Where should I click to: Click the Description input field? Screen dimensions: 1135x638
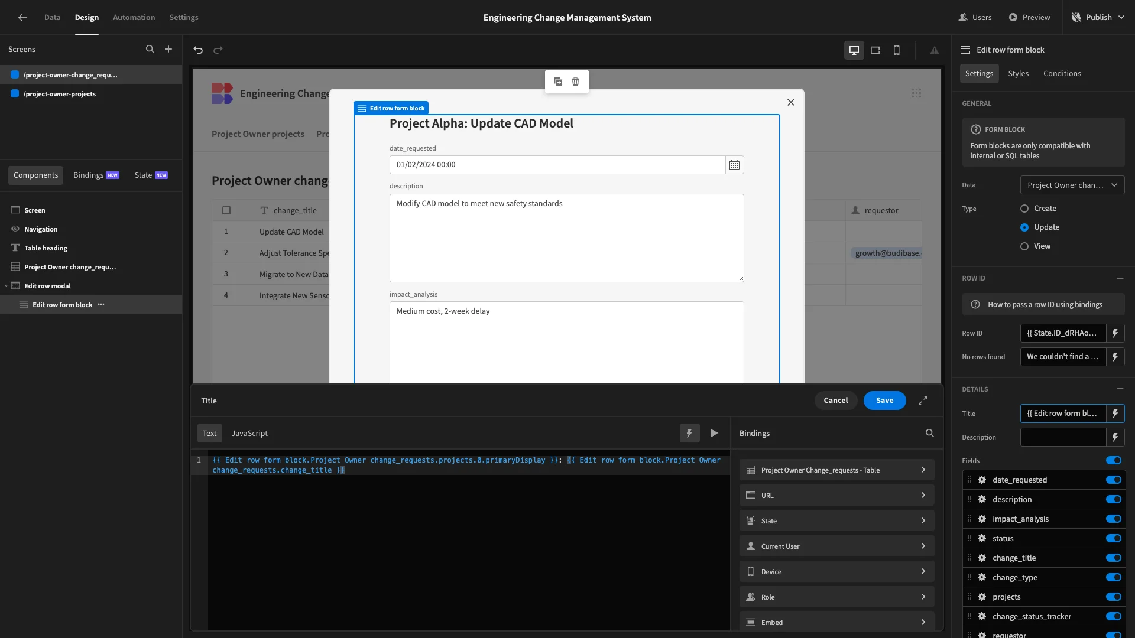pos(1063,437)
